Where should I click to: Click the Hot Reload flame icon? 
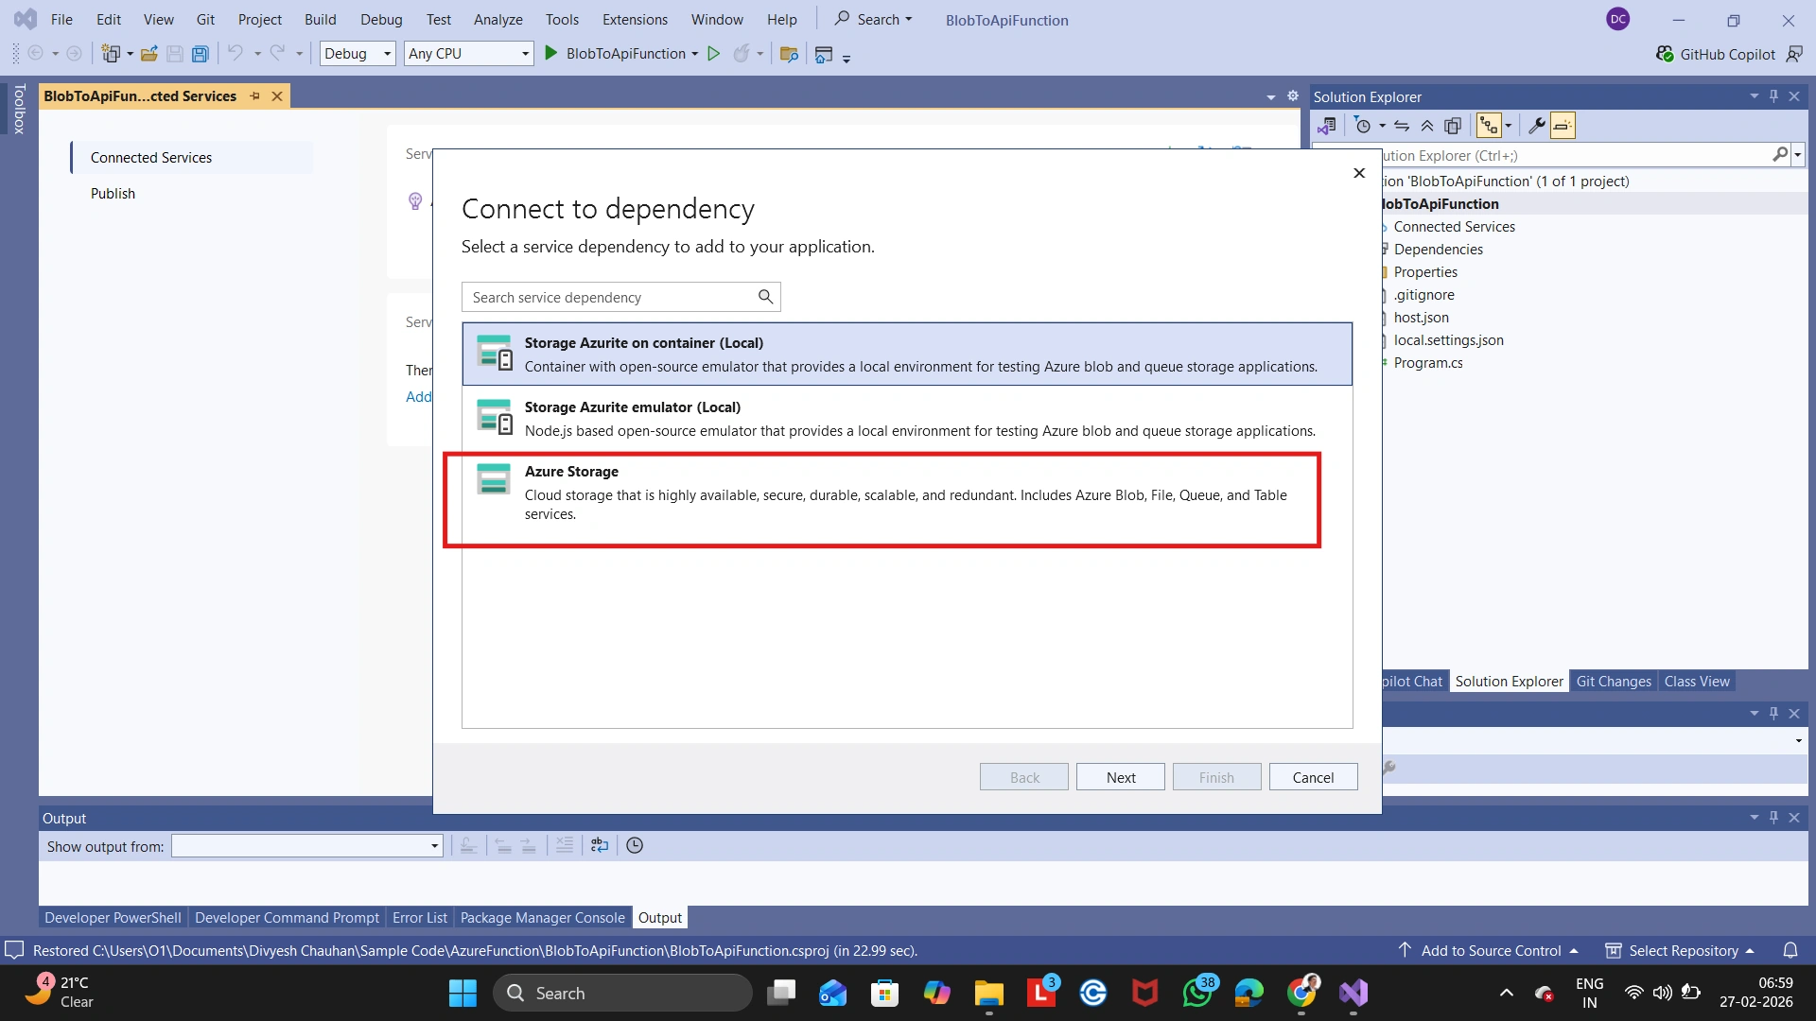[x=742, y=54]
